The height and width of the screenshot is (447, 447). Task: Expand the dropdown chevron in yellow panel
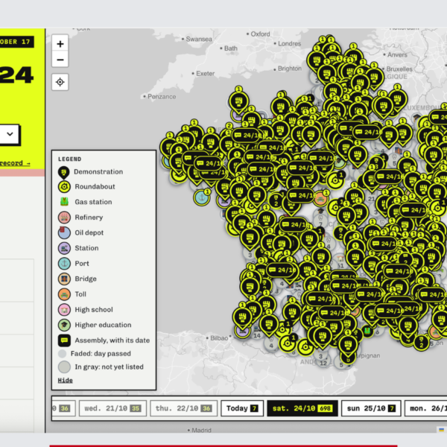coord(10,134)
